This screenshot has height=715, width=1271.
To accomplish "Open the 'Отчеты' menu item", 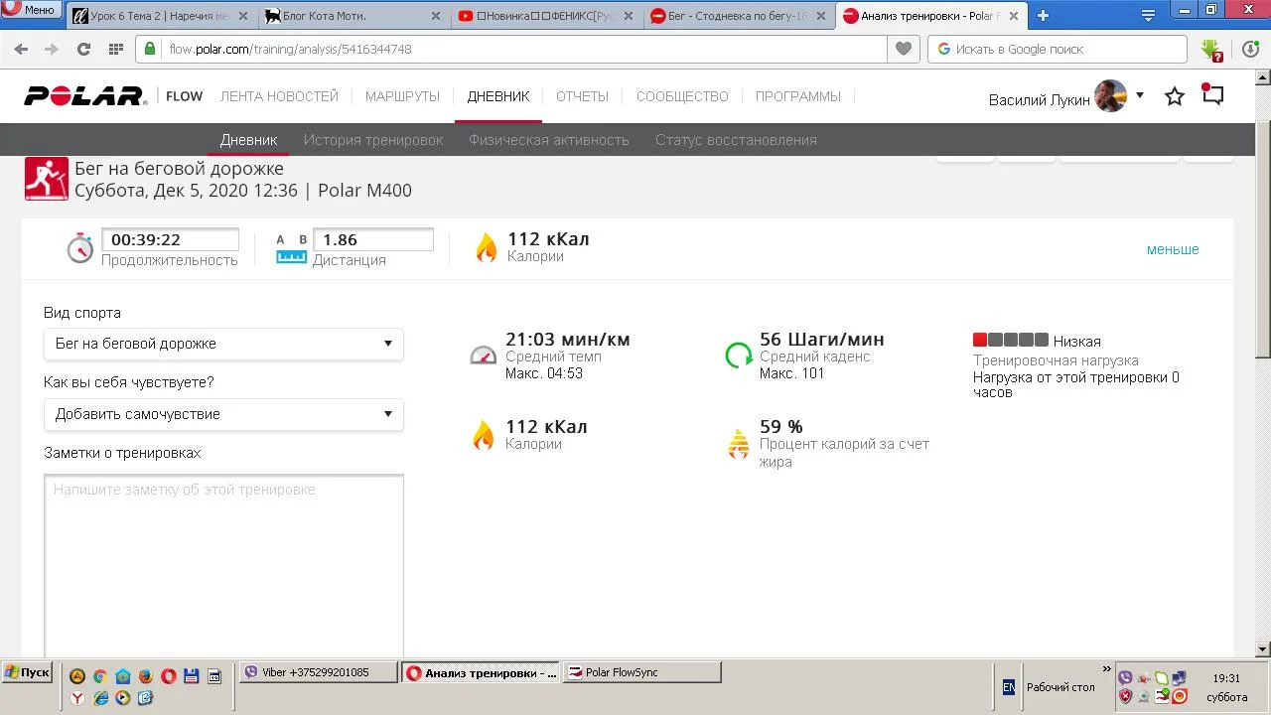I will click(582, 96).
